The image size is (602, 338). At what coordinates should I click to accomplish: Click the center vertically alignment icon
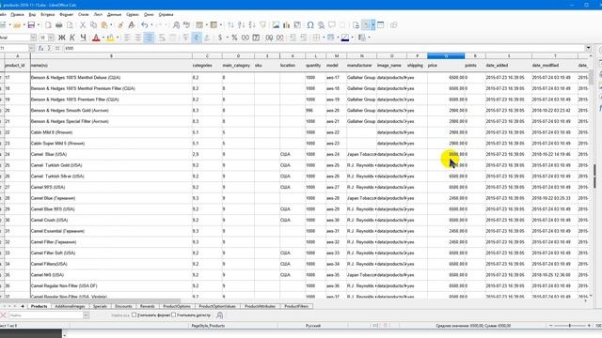click(197, 38)
